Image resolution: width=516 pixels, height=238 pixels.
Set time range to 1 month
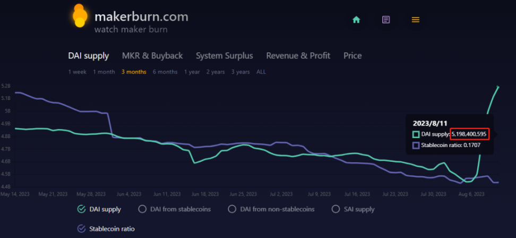[104, 72]
